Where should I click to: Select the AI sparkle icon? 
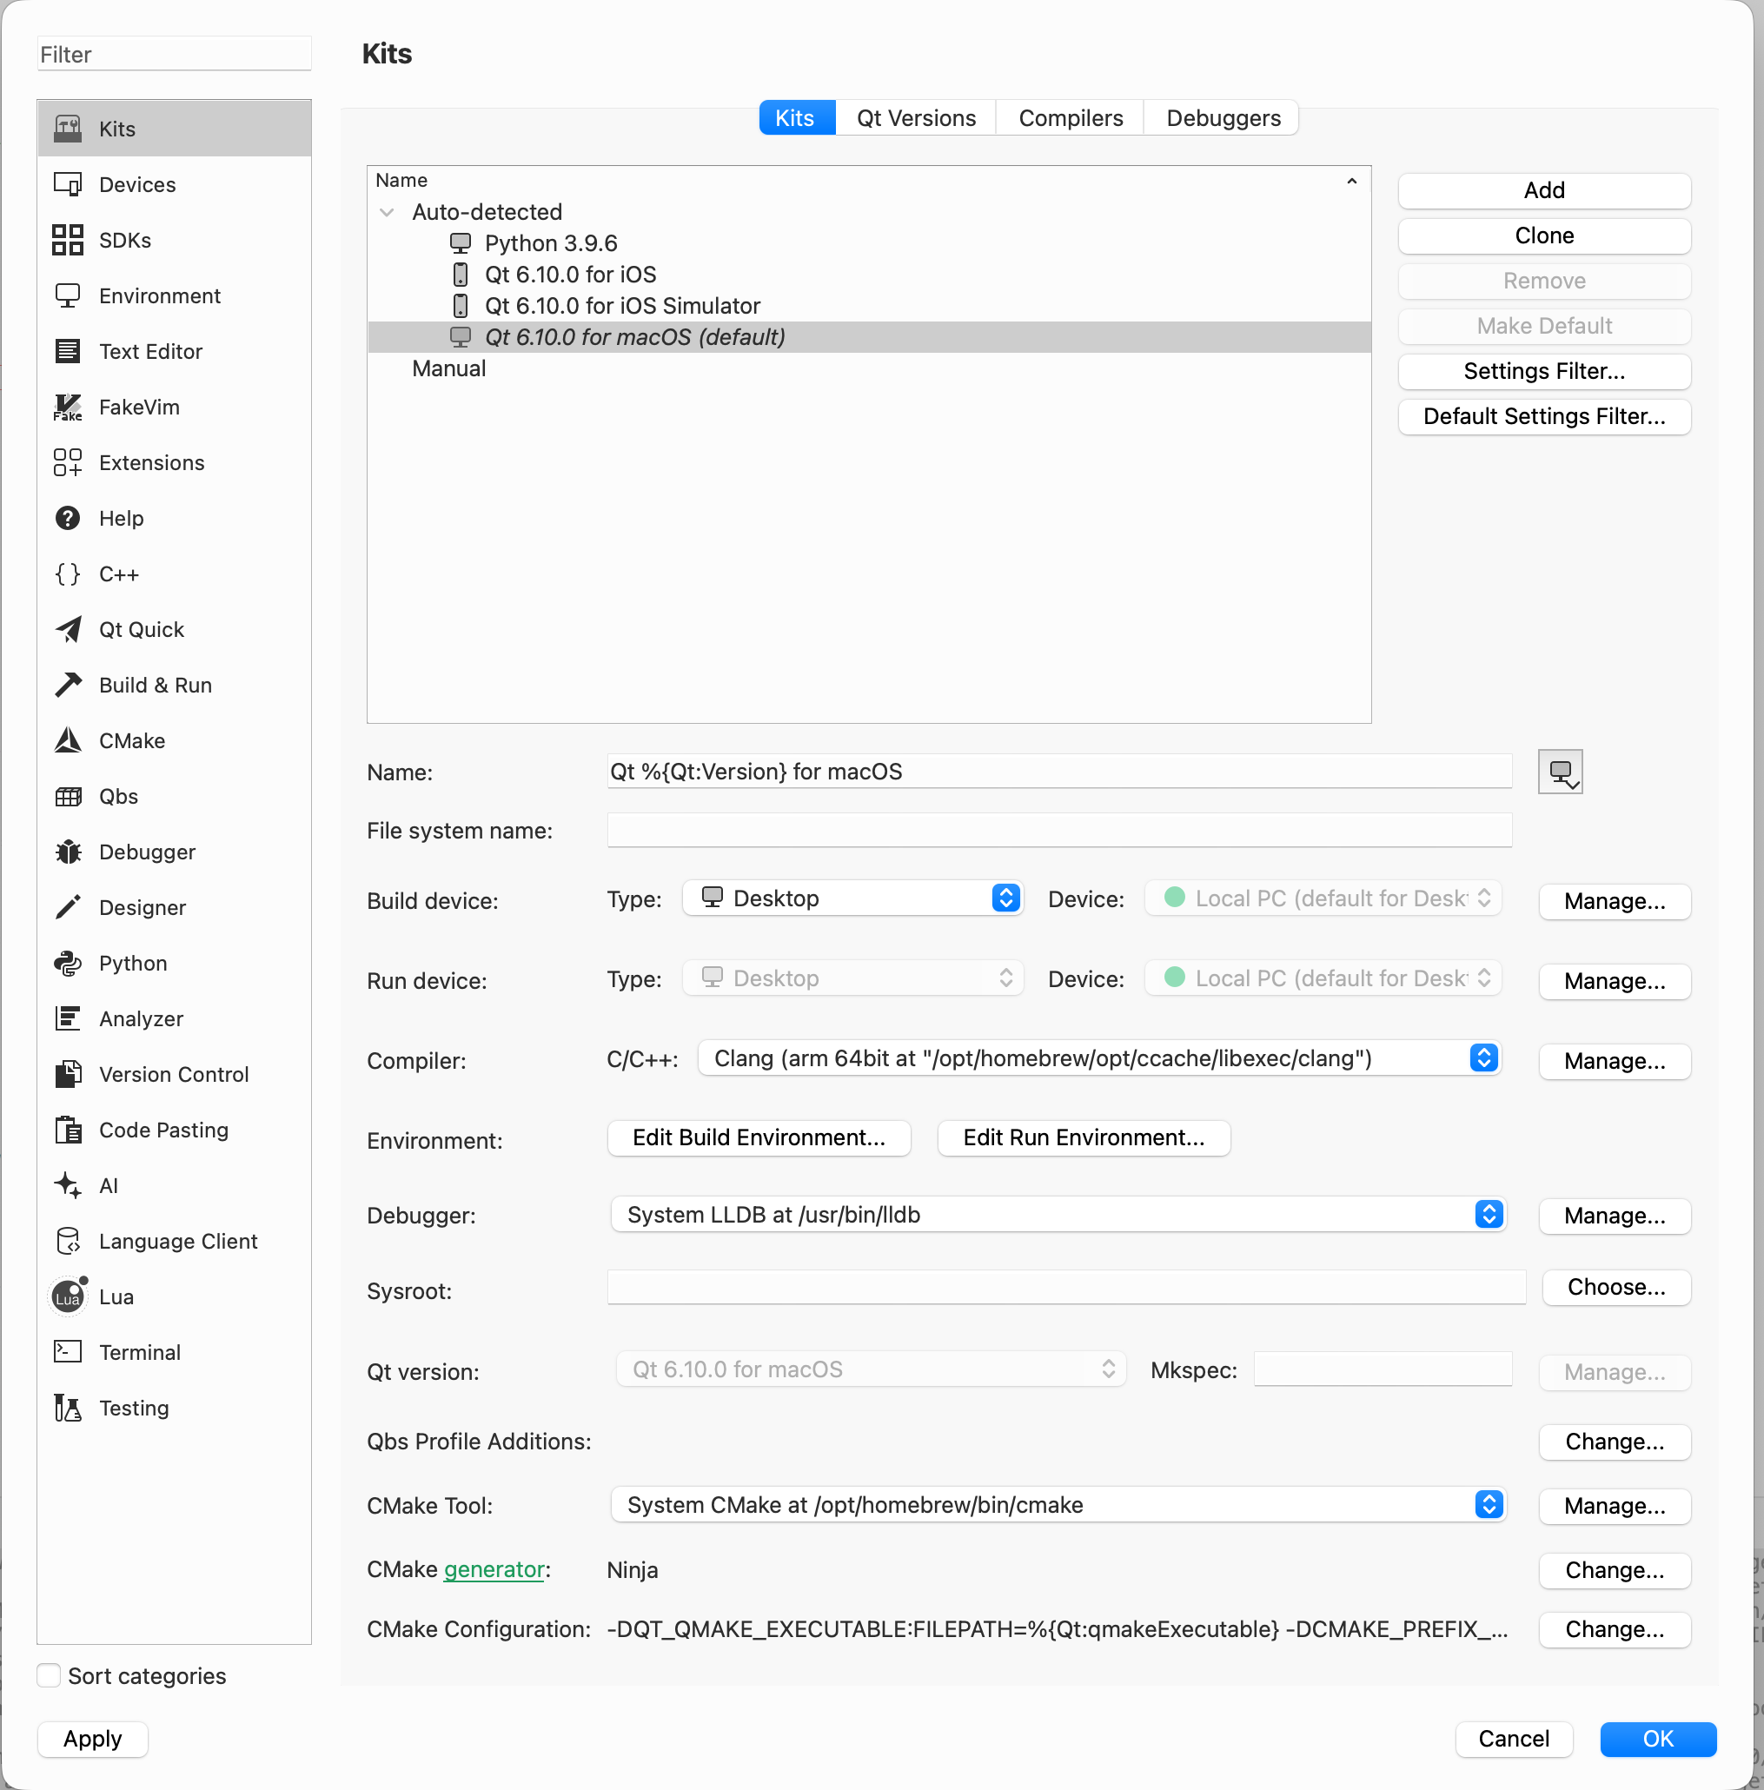coord(68,1185)
